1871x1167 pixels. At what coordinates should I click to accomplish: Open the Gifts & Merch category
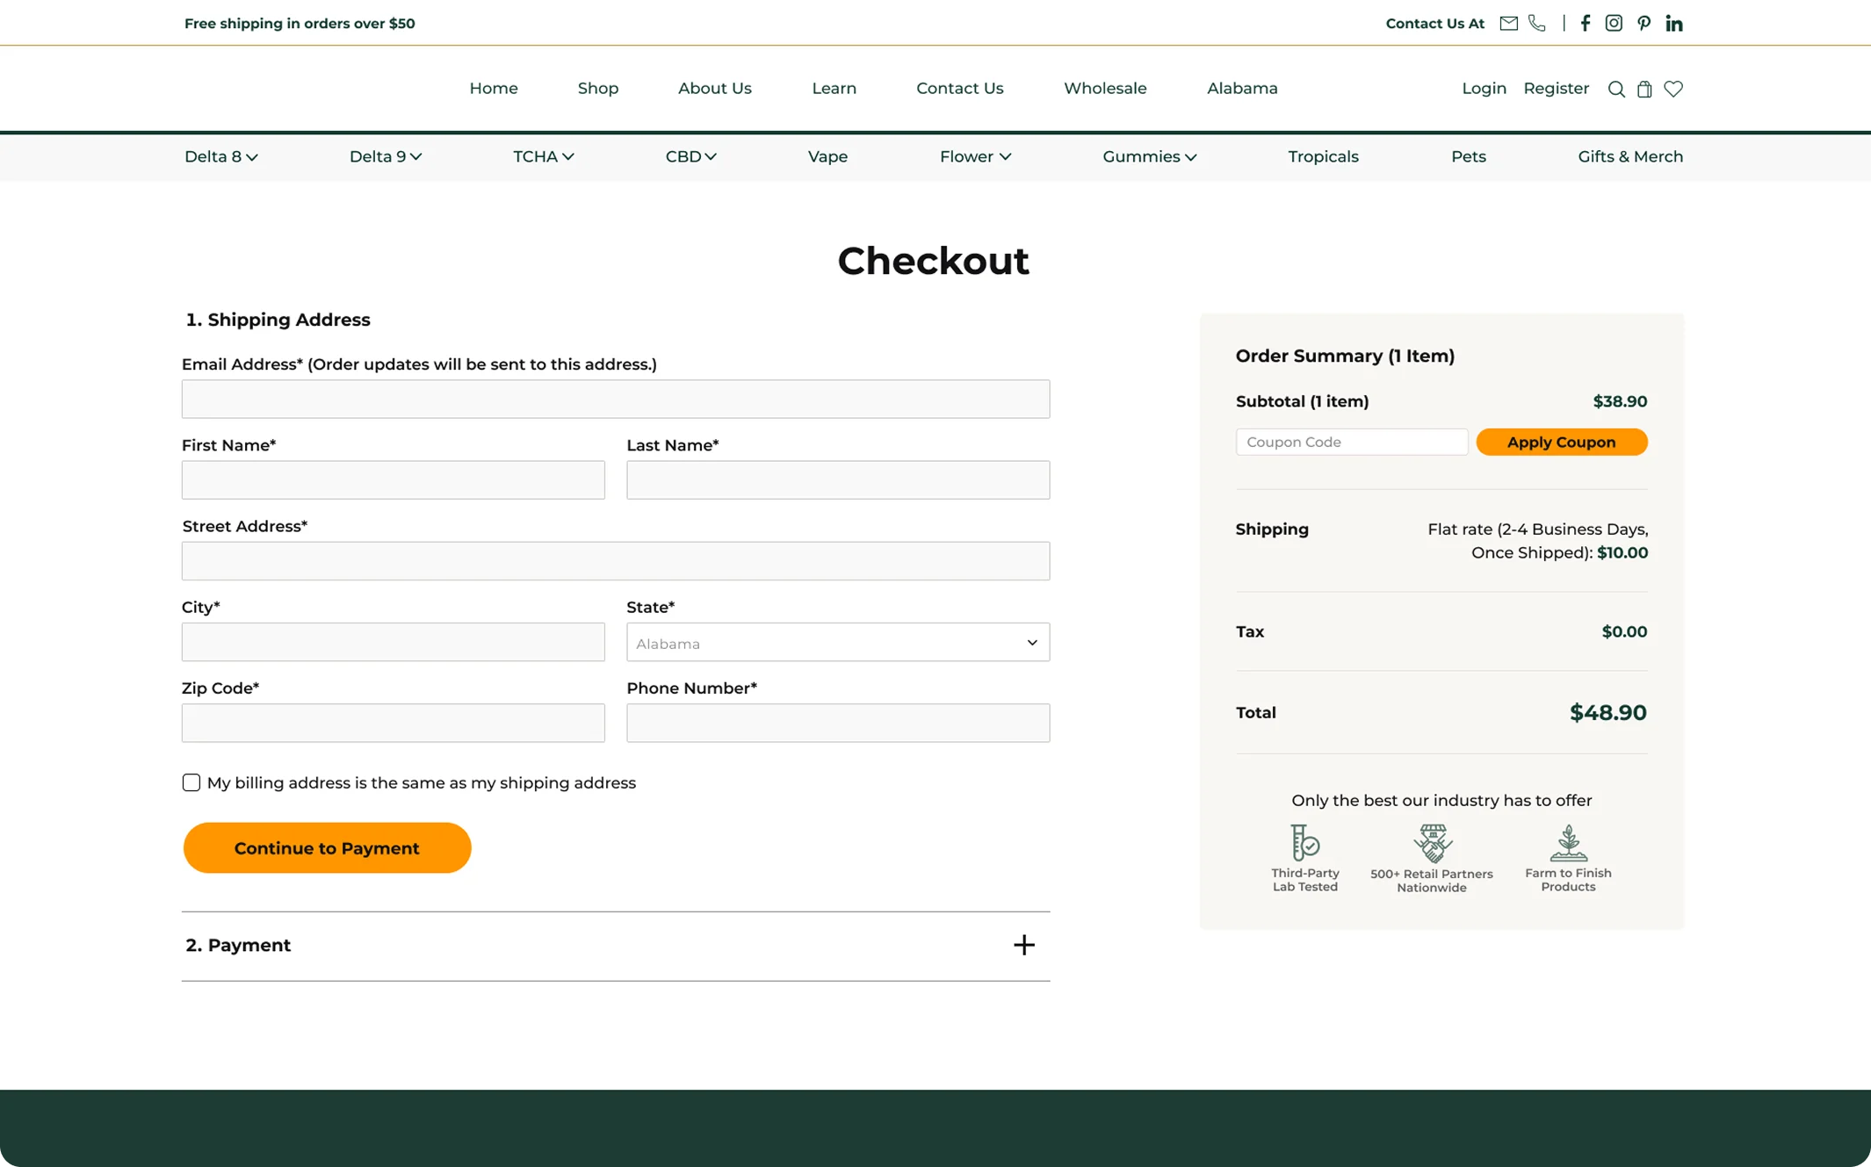[x=1630, y=156]
